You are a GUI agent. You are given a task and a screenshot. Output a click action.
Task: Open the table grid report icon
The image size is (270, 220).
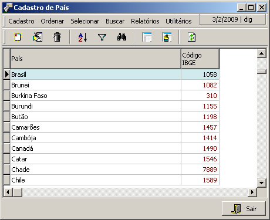coord(147,37)
